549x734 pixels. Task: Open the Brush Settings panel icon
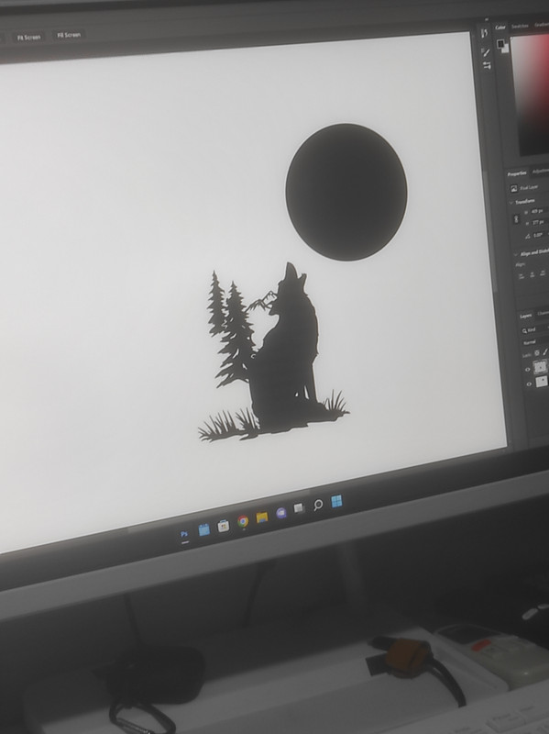pos(486,52)
